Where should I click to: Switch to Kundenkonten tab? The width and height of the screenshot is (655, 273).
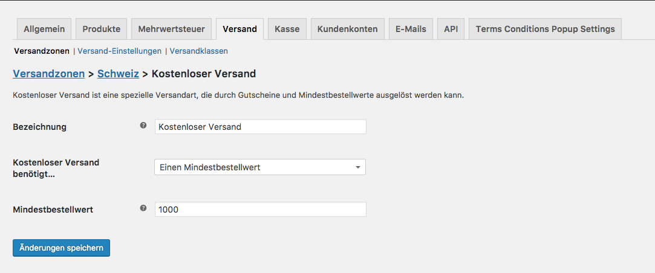pos(348,29)
